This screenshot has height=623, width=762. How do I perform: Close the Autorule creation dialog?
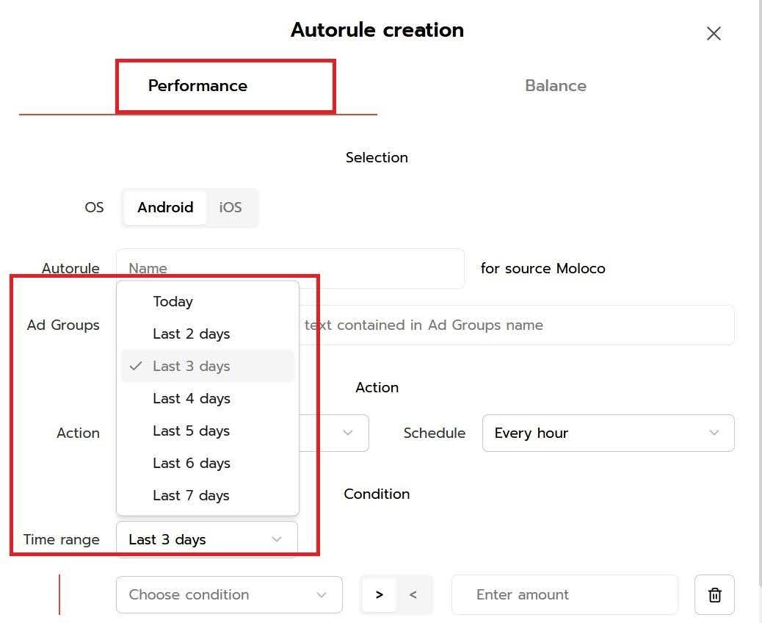(x=714, y=34)
